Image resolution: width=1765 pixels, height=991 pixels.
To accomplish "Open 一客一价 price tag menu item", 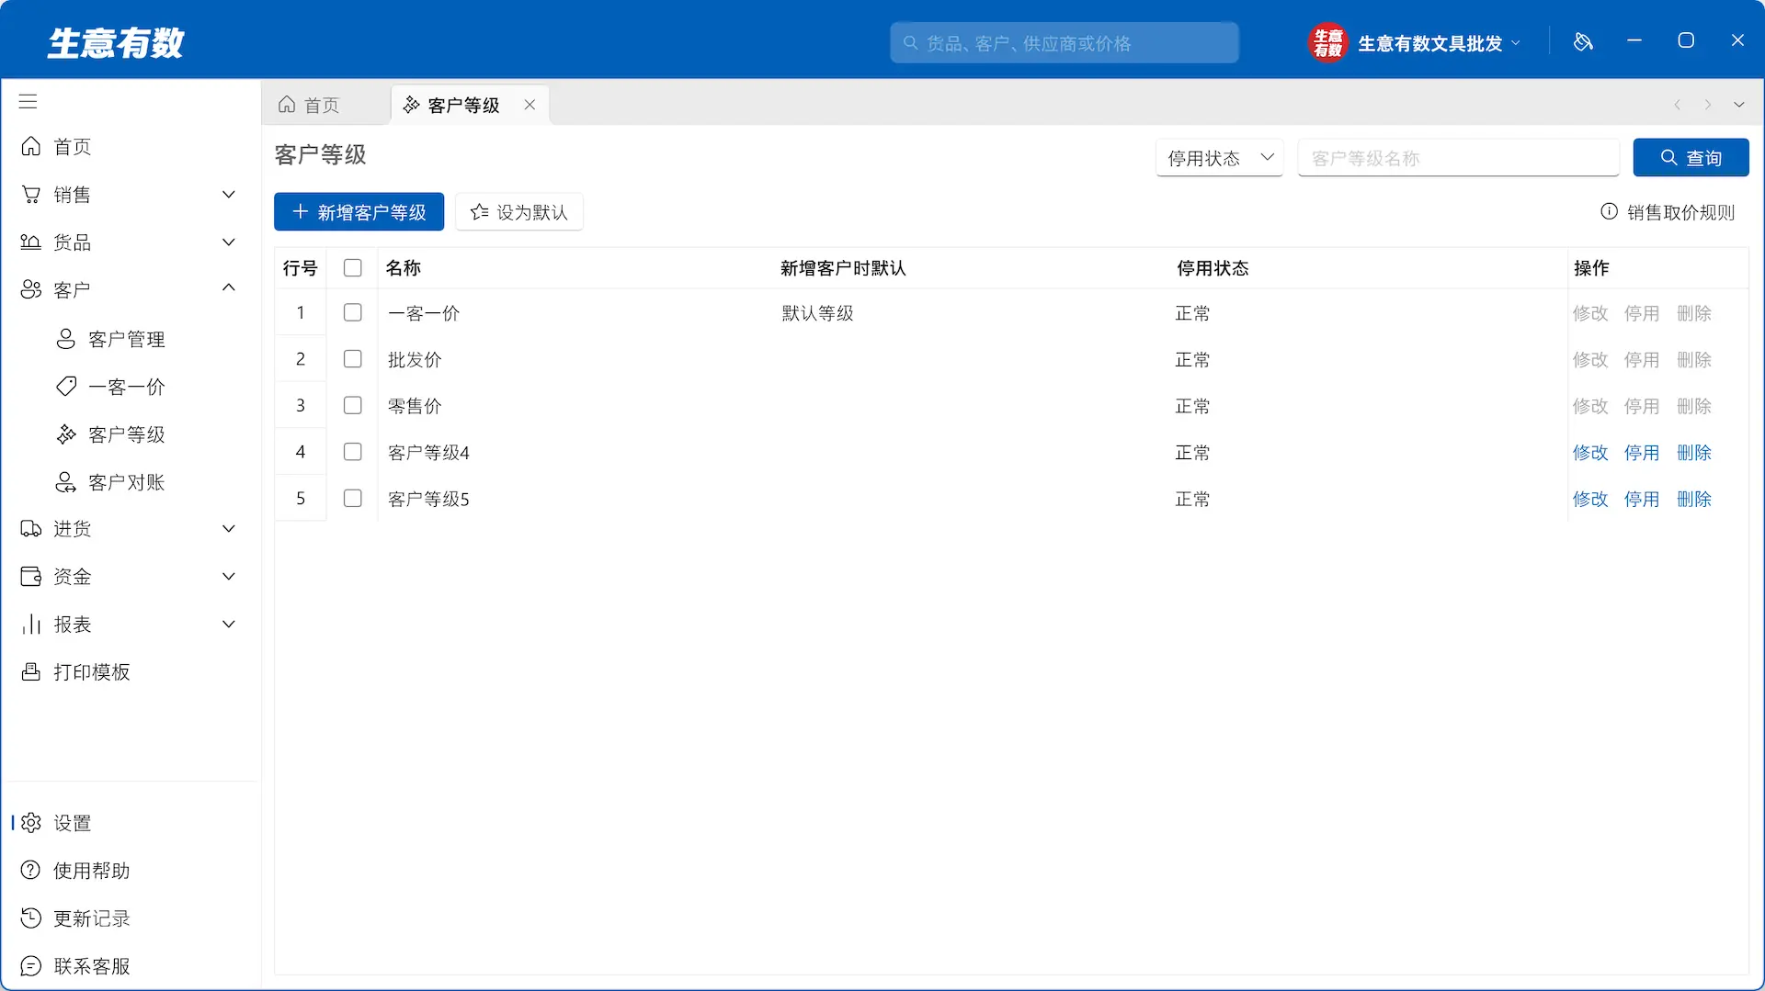I will click(x=129, y=387).
